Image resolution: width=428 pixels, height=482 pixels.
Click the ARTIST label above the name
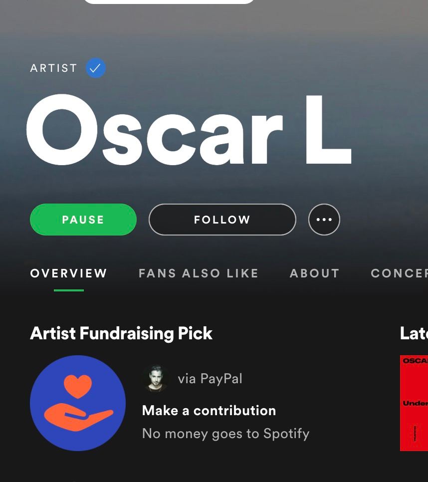tap(53, 68)
